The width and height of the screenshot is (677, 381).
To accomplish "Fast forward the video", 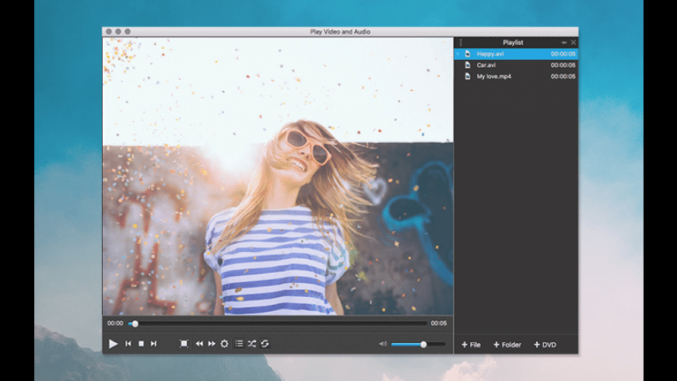I will coord(212,344).
